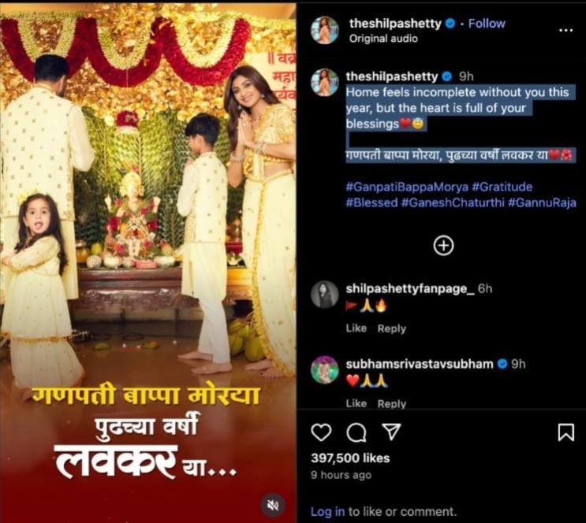Unmute the video with speaker icon

pos(273,506)
